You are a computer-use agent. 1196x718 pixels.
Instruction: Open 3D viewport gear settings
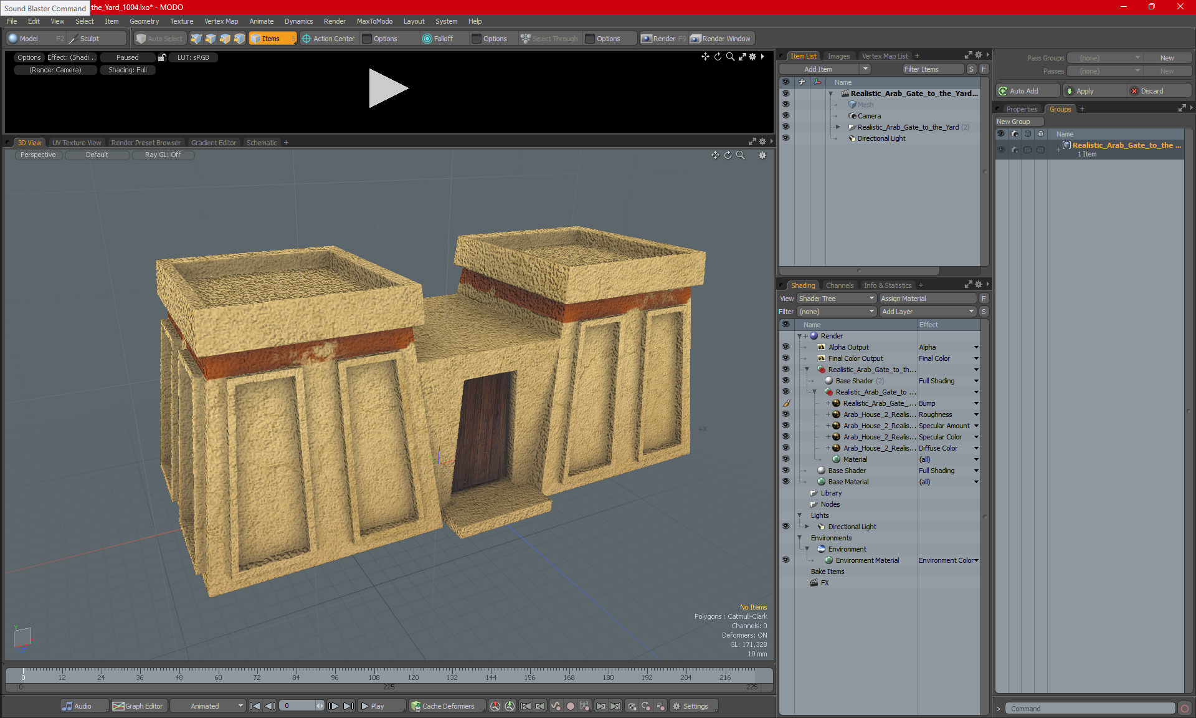coord(762,155)
